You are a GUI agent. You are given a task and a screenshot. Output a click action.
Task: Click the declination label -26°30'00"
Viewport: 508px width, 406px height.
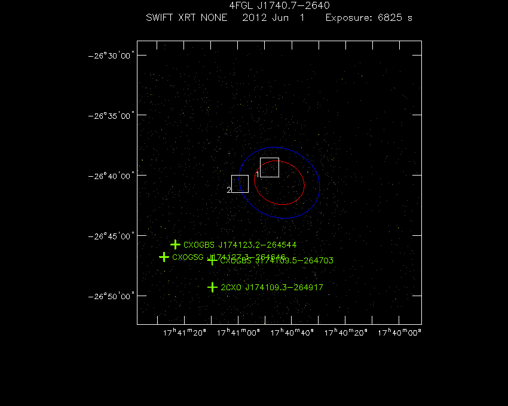pos(111,56)
